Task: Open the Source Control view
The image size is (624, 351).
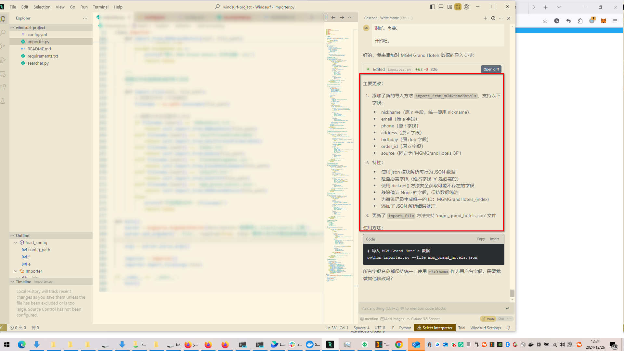Action: click(x=3, y=46)
